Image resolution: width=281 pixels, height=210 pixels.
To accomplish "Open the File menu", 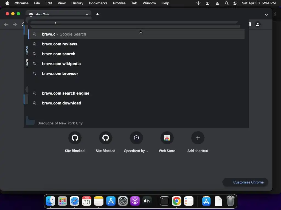I will tap(37, 3).
